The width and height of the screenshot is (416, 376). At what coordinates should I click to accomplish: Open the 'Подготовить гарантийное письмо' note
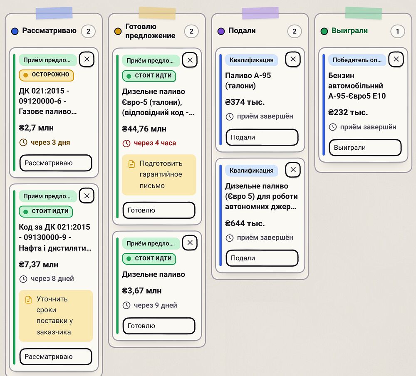pyautogui.click(x=159, y=175)
